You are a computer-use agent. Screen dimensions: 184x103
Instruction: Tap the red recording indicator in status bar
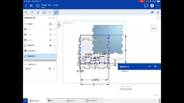142,1
